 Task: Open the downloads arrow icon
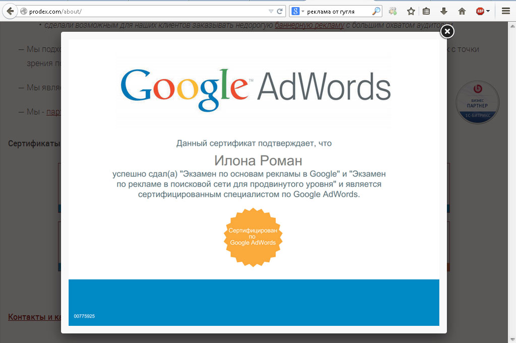(x=443, y=12)
